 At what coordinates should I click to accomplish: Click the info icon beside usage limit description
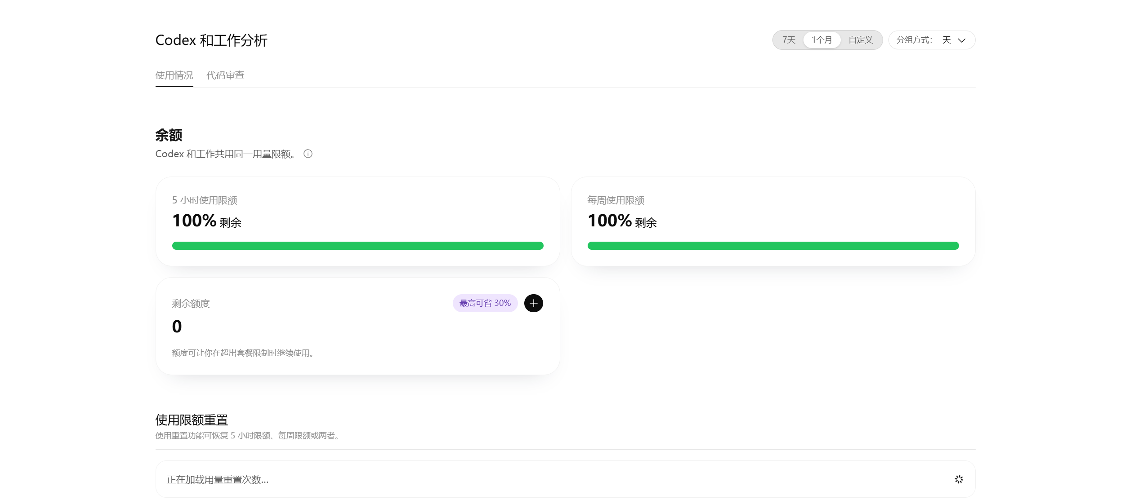[x=308, y=154]
